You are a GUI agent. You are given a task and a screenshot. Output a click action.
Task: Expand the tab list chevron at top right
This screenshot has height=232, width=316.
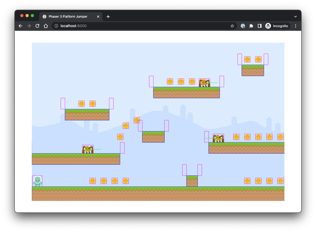(295, 16)
